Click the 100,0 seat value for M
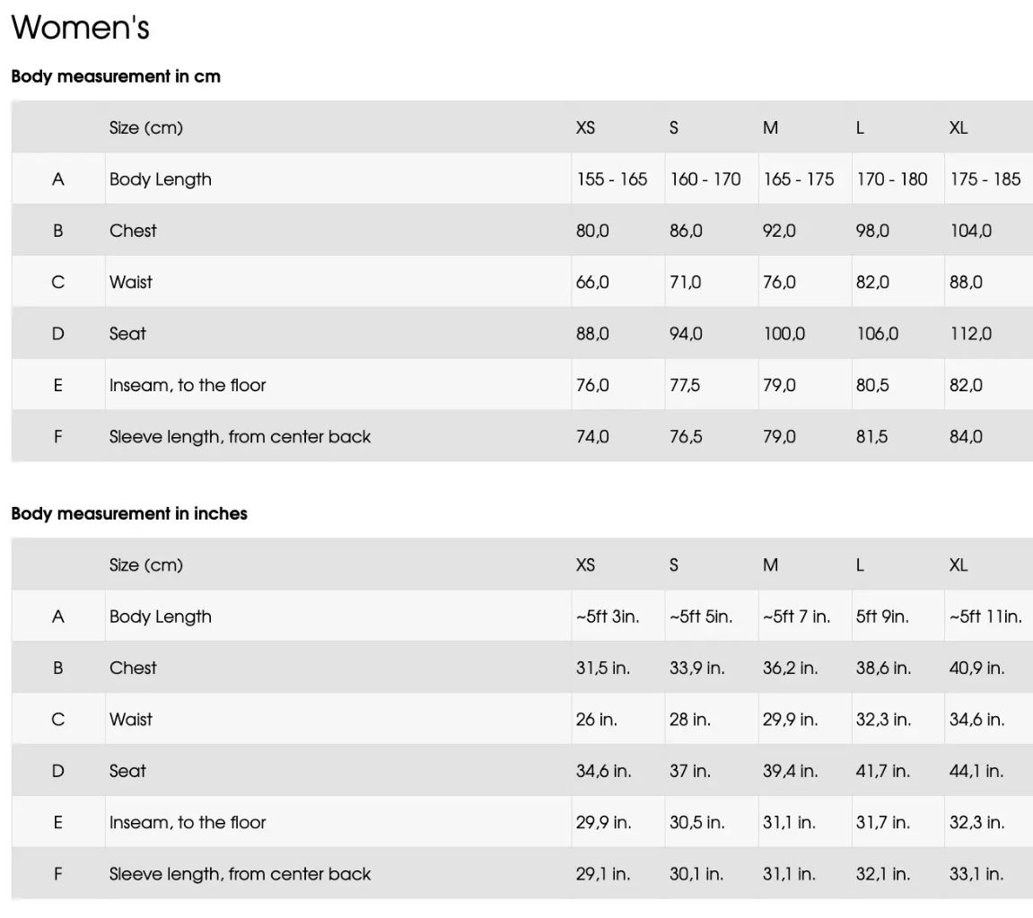 point(784,334)
